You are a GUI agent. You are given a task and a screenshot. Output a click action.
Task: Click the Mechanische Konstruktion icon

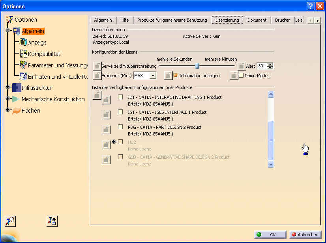(x=16, y=99)
